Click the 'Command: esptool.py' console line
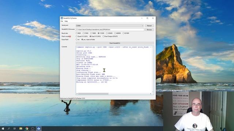234x131 pixels. pyautogui.click(x=114, y=47)
